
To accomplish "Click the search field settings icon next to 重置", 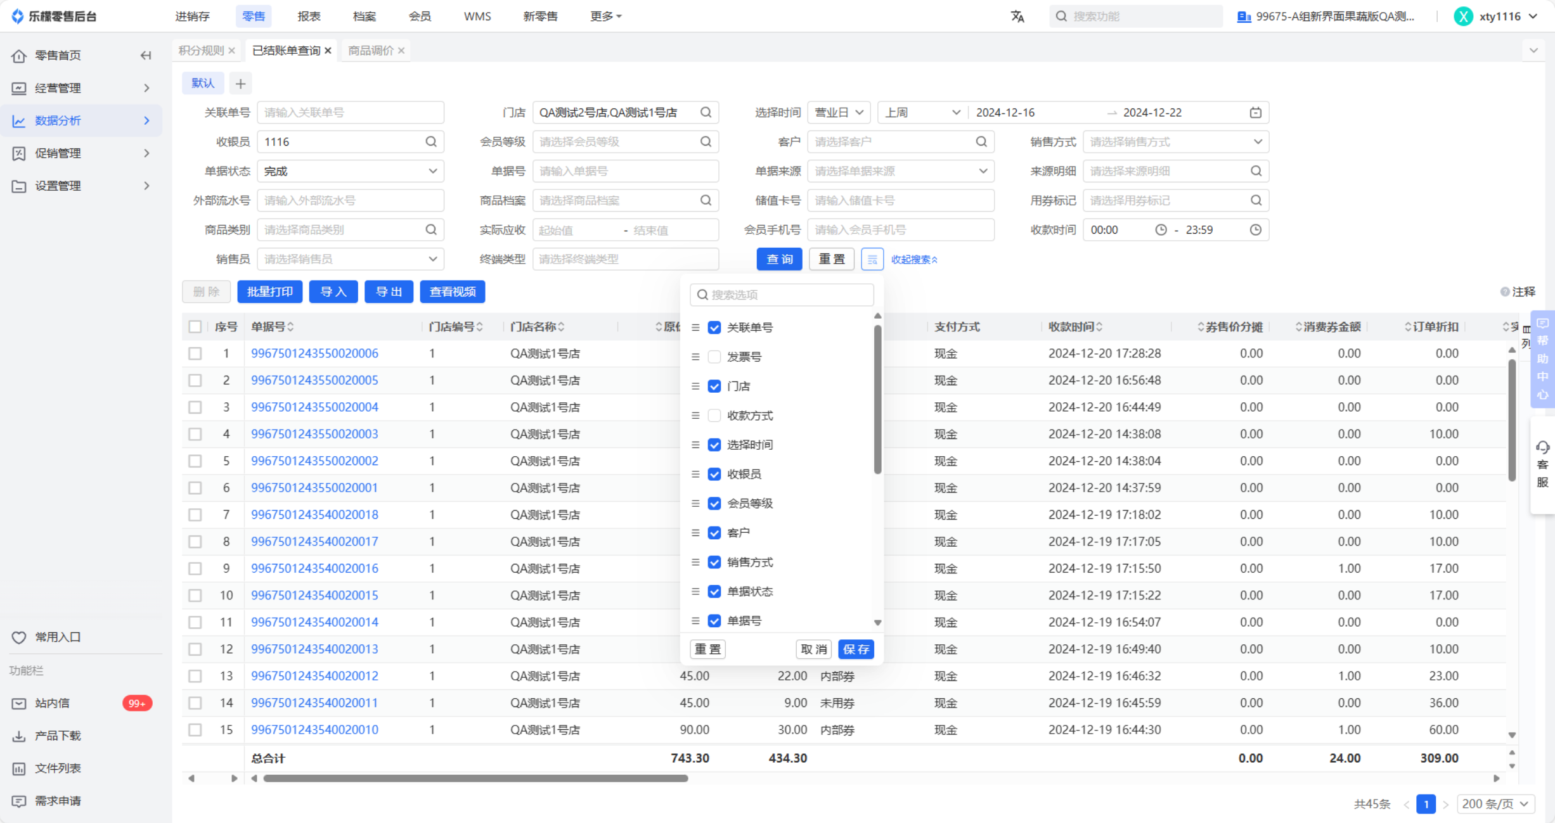I will pyautogui.click(x=872, y=259).
